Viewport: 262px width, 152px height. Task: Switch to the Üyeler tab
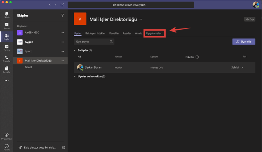point(78,33)
